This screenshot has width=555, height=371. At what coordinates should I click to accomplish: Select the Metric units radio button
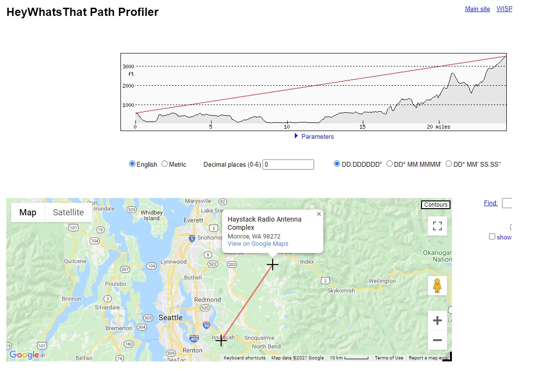[165, 164]
